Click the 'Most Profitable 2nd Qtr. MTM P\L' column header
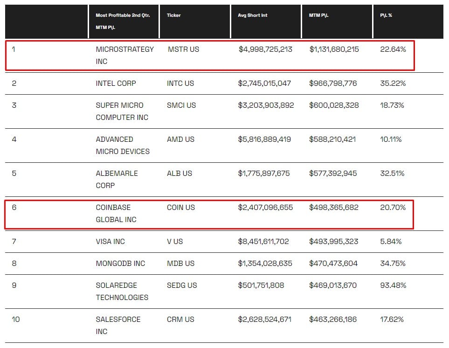Viewport: 449px width, 348px height. click(x=123, y=21)
